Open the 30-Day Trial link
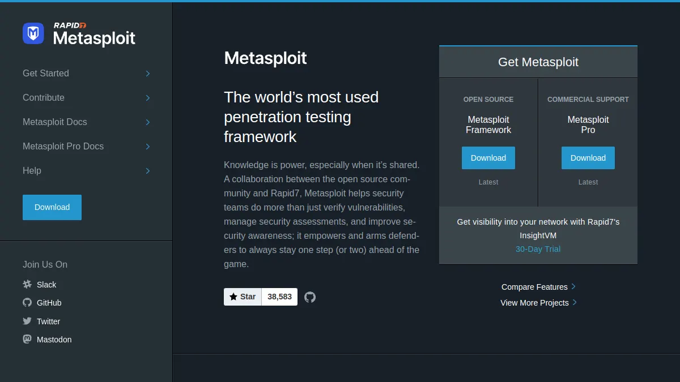The height and width of the screenshot is (382, 680). [x=538, y=249]
